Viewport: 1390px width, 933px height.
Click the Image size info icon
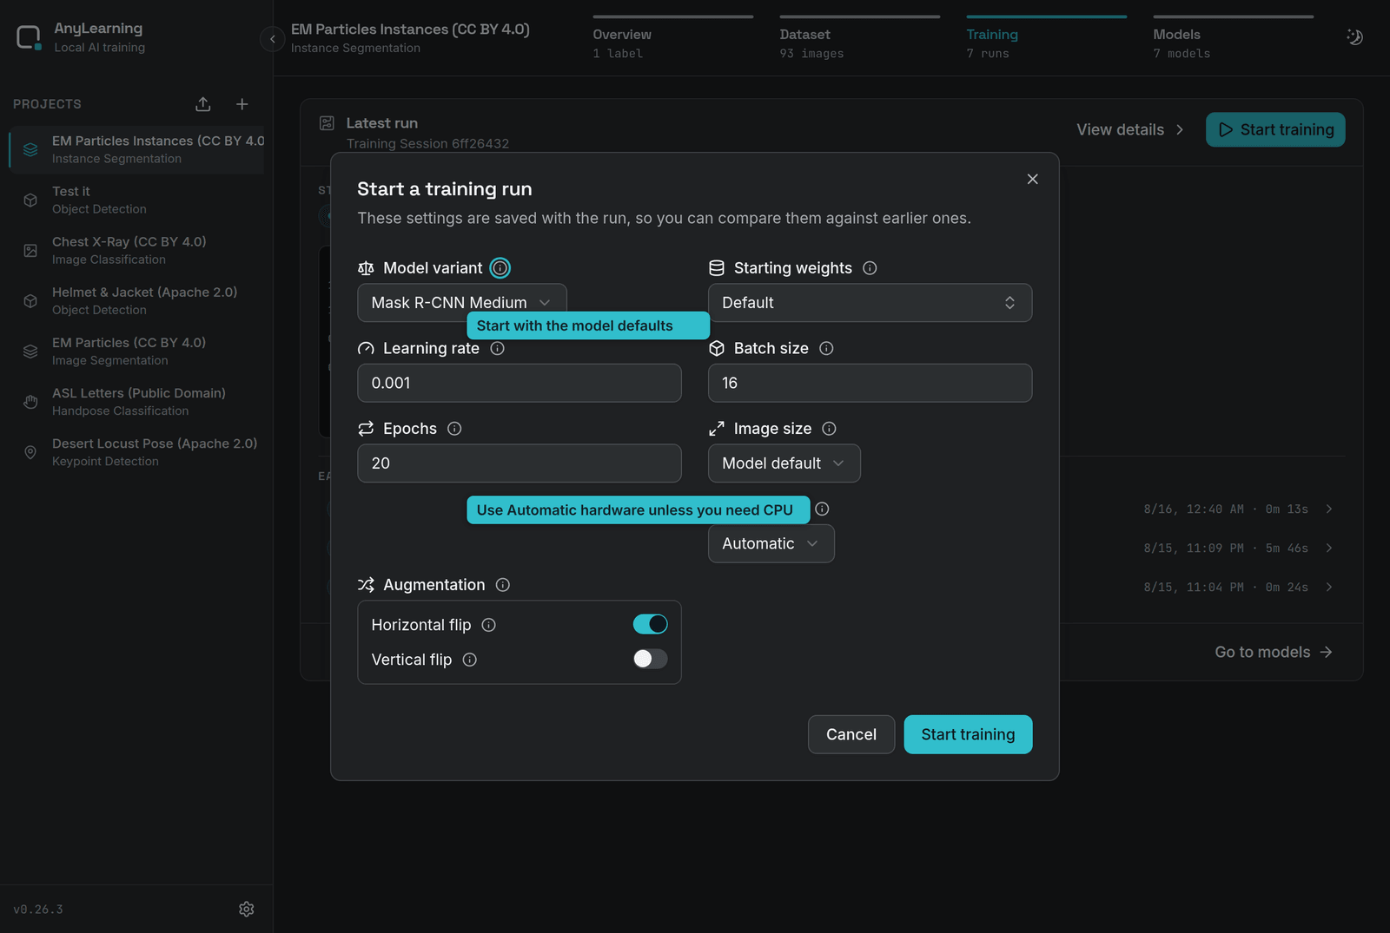pyautogui.click(x=830, y=429)
